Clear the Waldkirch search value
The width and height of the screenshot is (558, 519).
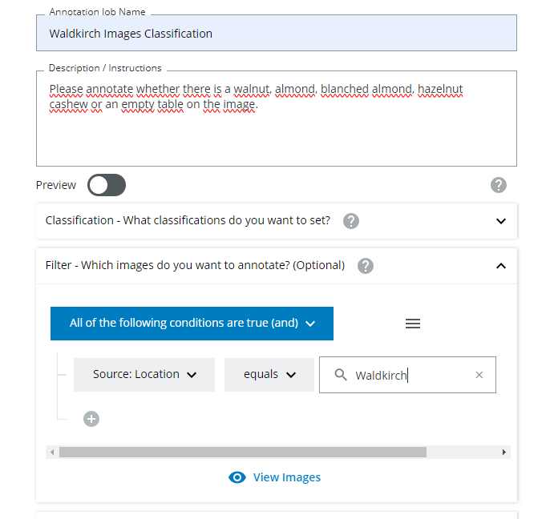(479, 375)
